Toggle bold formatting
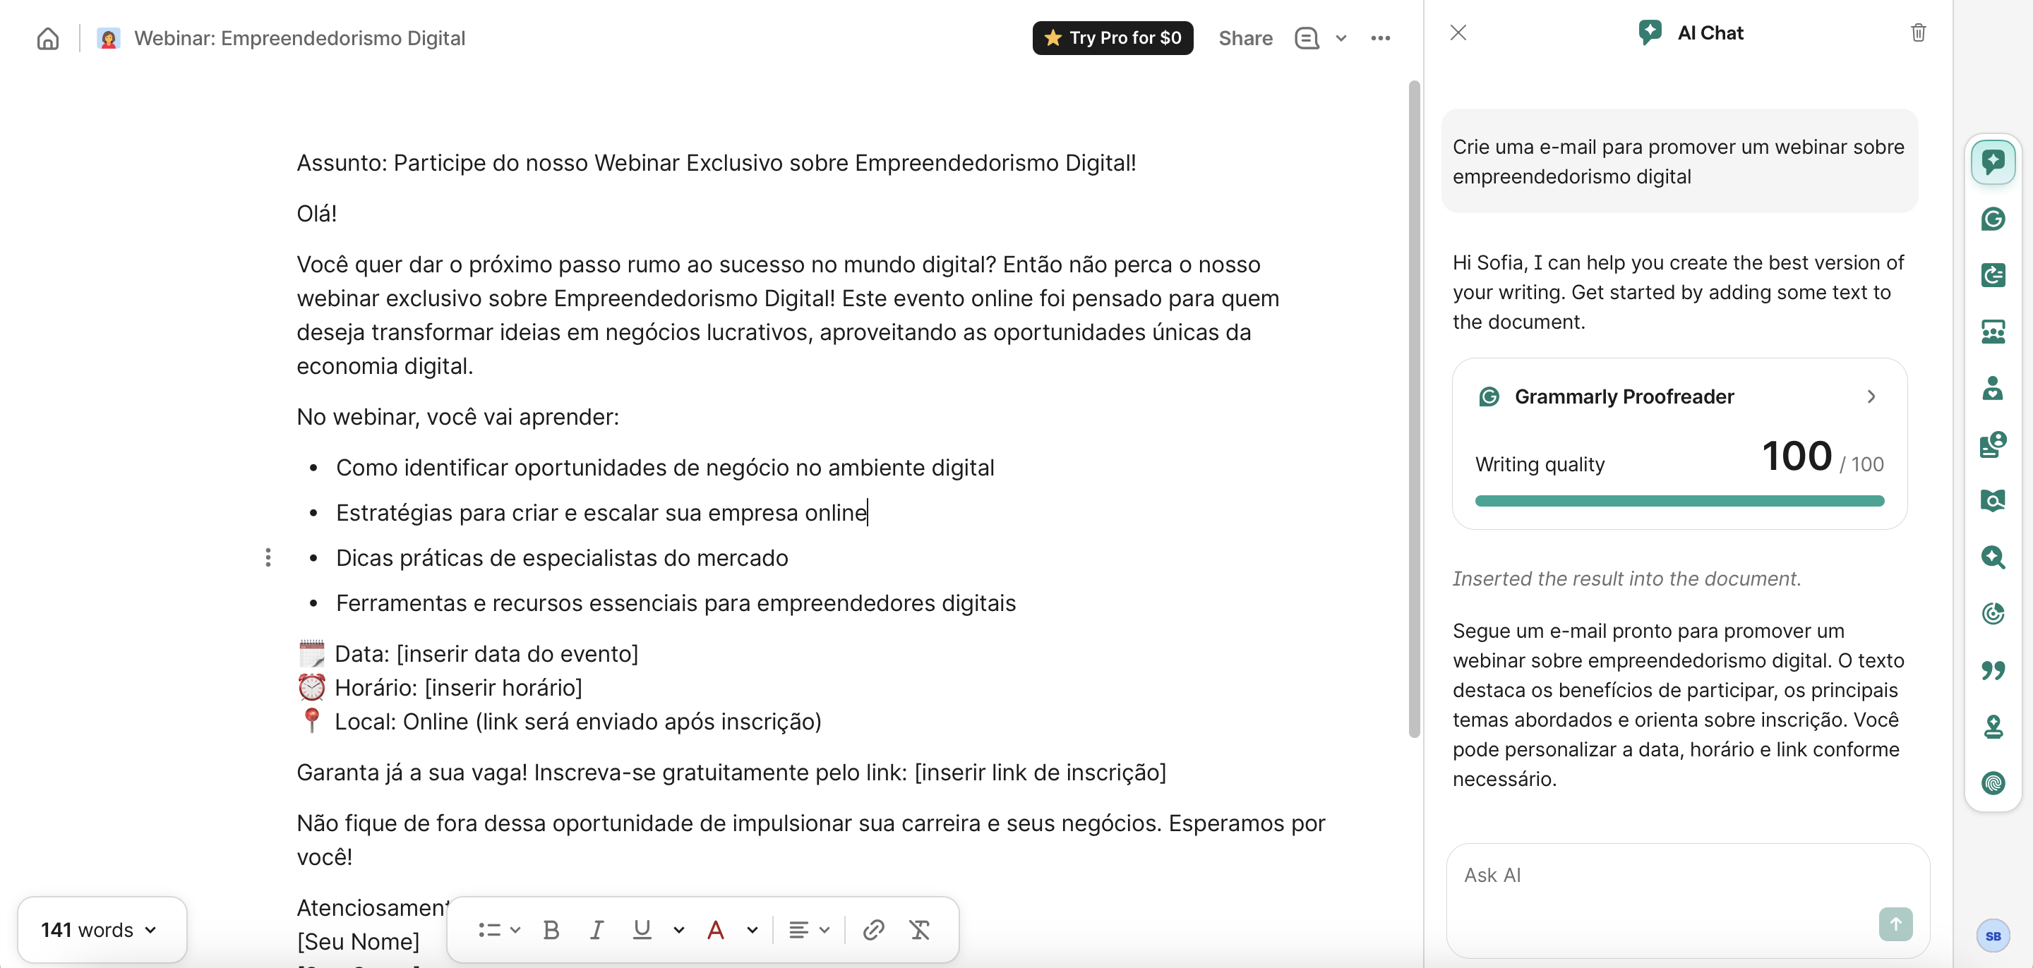Screen dimensions: 2033x968 [551, 929]
